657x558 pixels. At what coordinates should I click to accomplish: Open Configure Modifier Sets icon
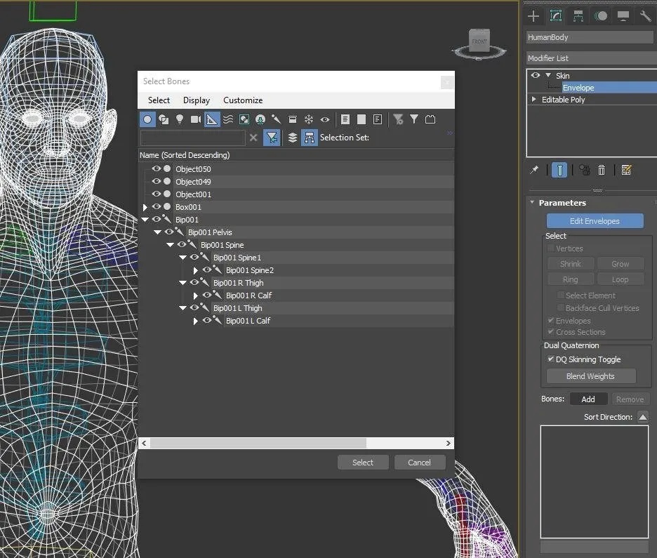(x=626, y=170)
